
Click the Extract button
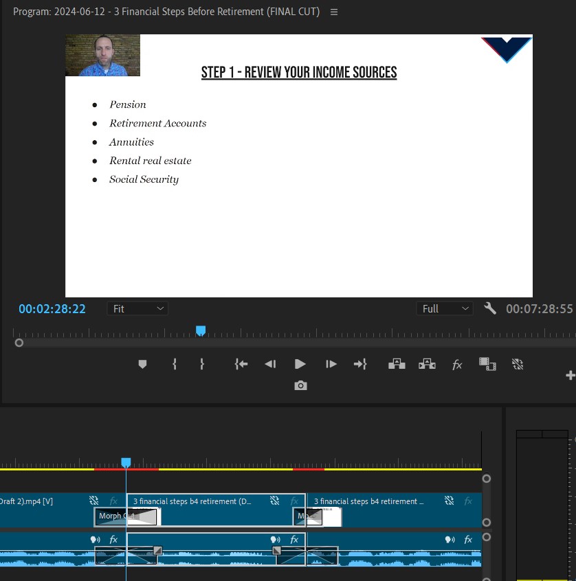[427, 364]
